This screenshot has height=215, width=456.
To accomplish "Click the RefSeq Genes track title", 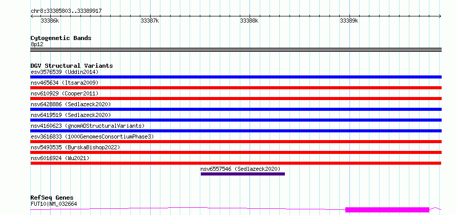I will coord(52,198).
